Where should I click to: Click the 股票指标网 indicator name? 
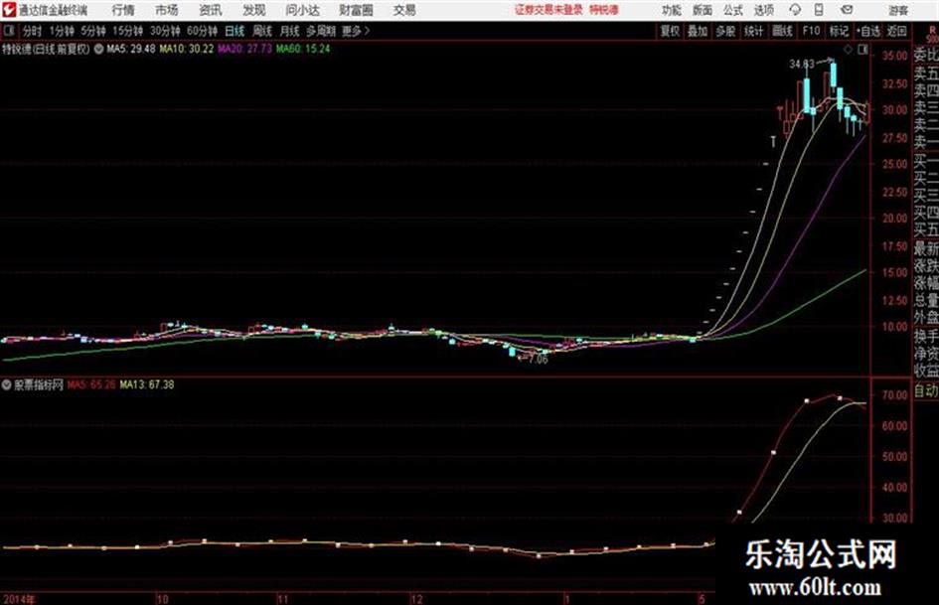pyautogui.click(x=39, y=384)
